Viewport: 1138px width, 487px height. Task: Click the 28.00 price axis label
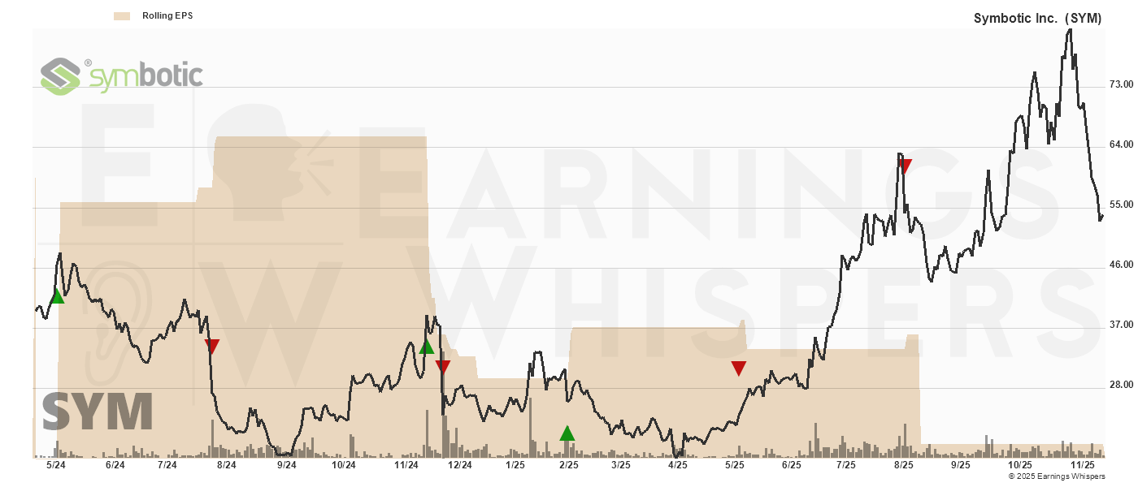pos(1121,385)
